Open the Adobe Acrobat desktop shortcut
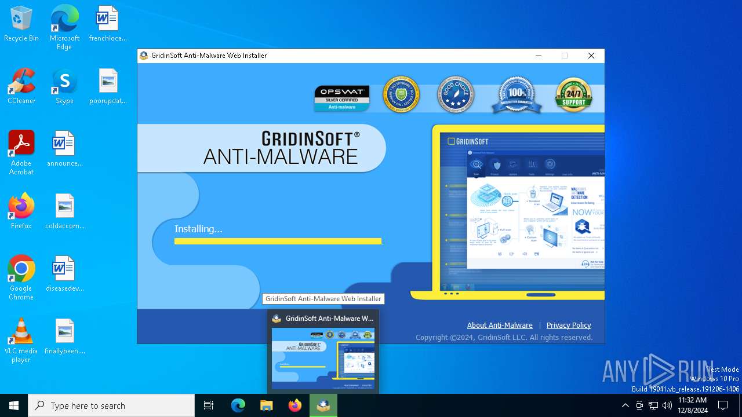Image resolution: width=742 pixels, height=417 pixels. [x=21, y=153]
